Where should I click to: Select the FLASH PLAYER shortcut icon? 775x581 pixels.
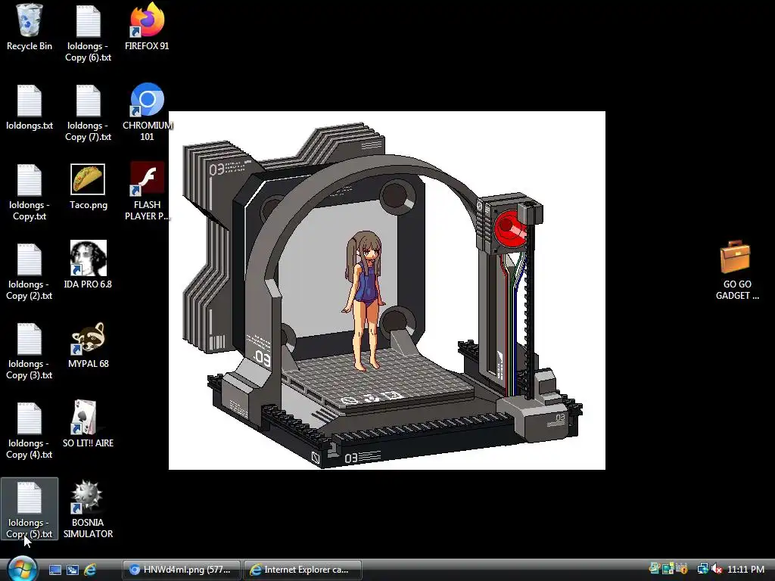coord(147,191)
